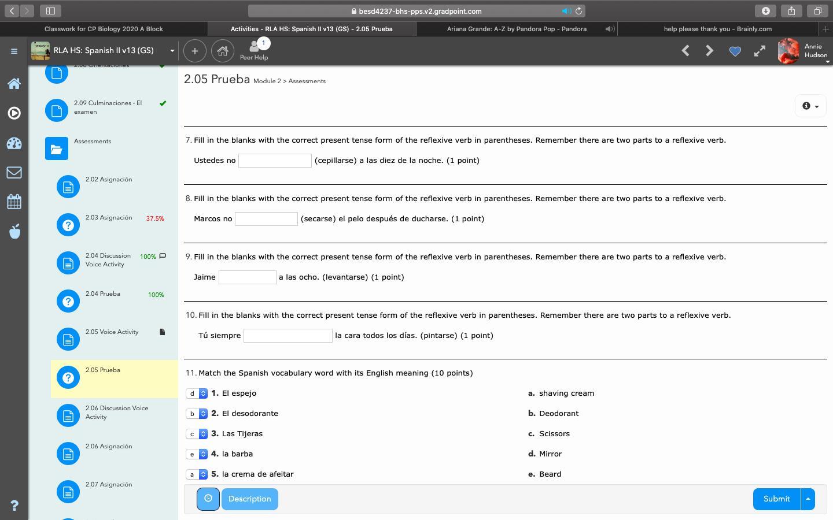This screenshot has height=520, width=833.
Task: Open the hamburger navigation menu
Action: click(14, 51)
